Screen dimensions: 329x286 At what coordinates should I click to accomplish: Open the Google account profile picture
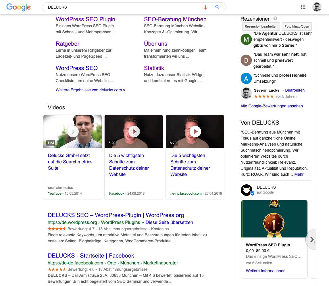click(x=317, y=7)
